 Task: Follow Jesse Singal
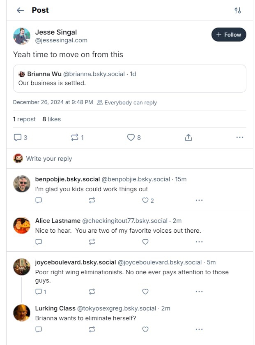pyautogui.click(x=229, y=35)
